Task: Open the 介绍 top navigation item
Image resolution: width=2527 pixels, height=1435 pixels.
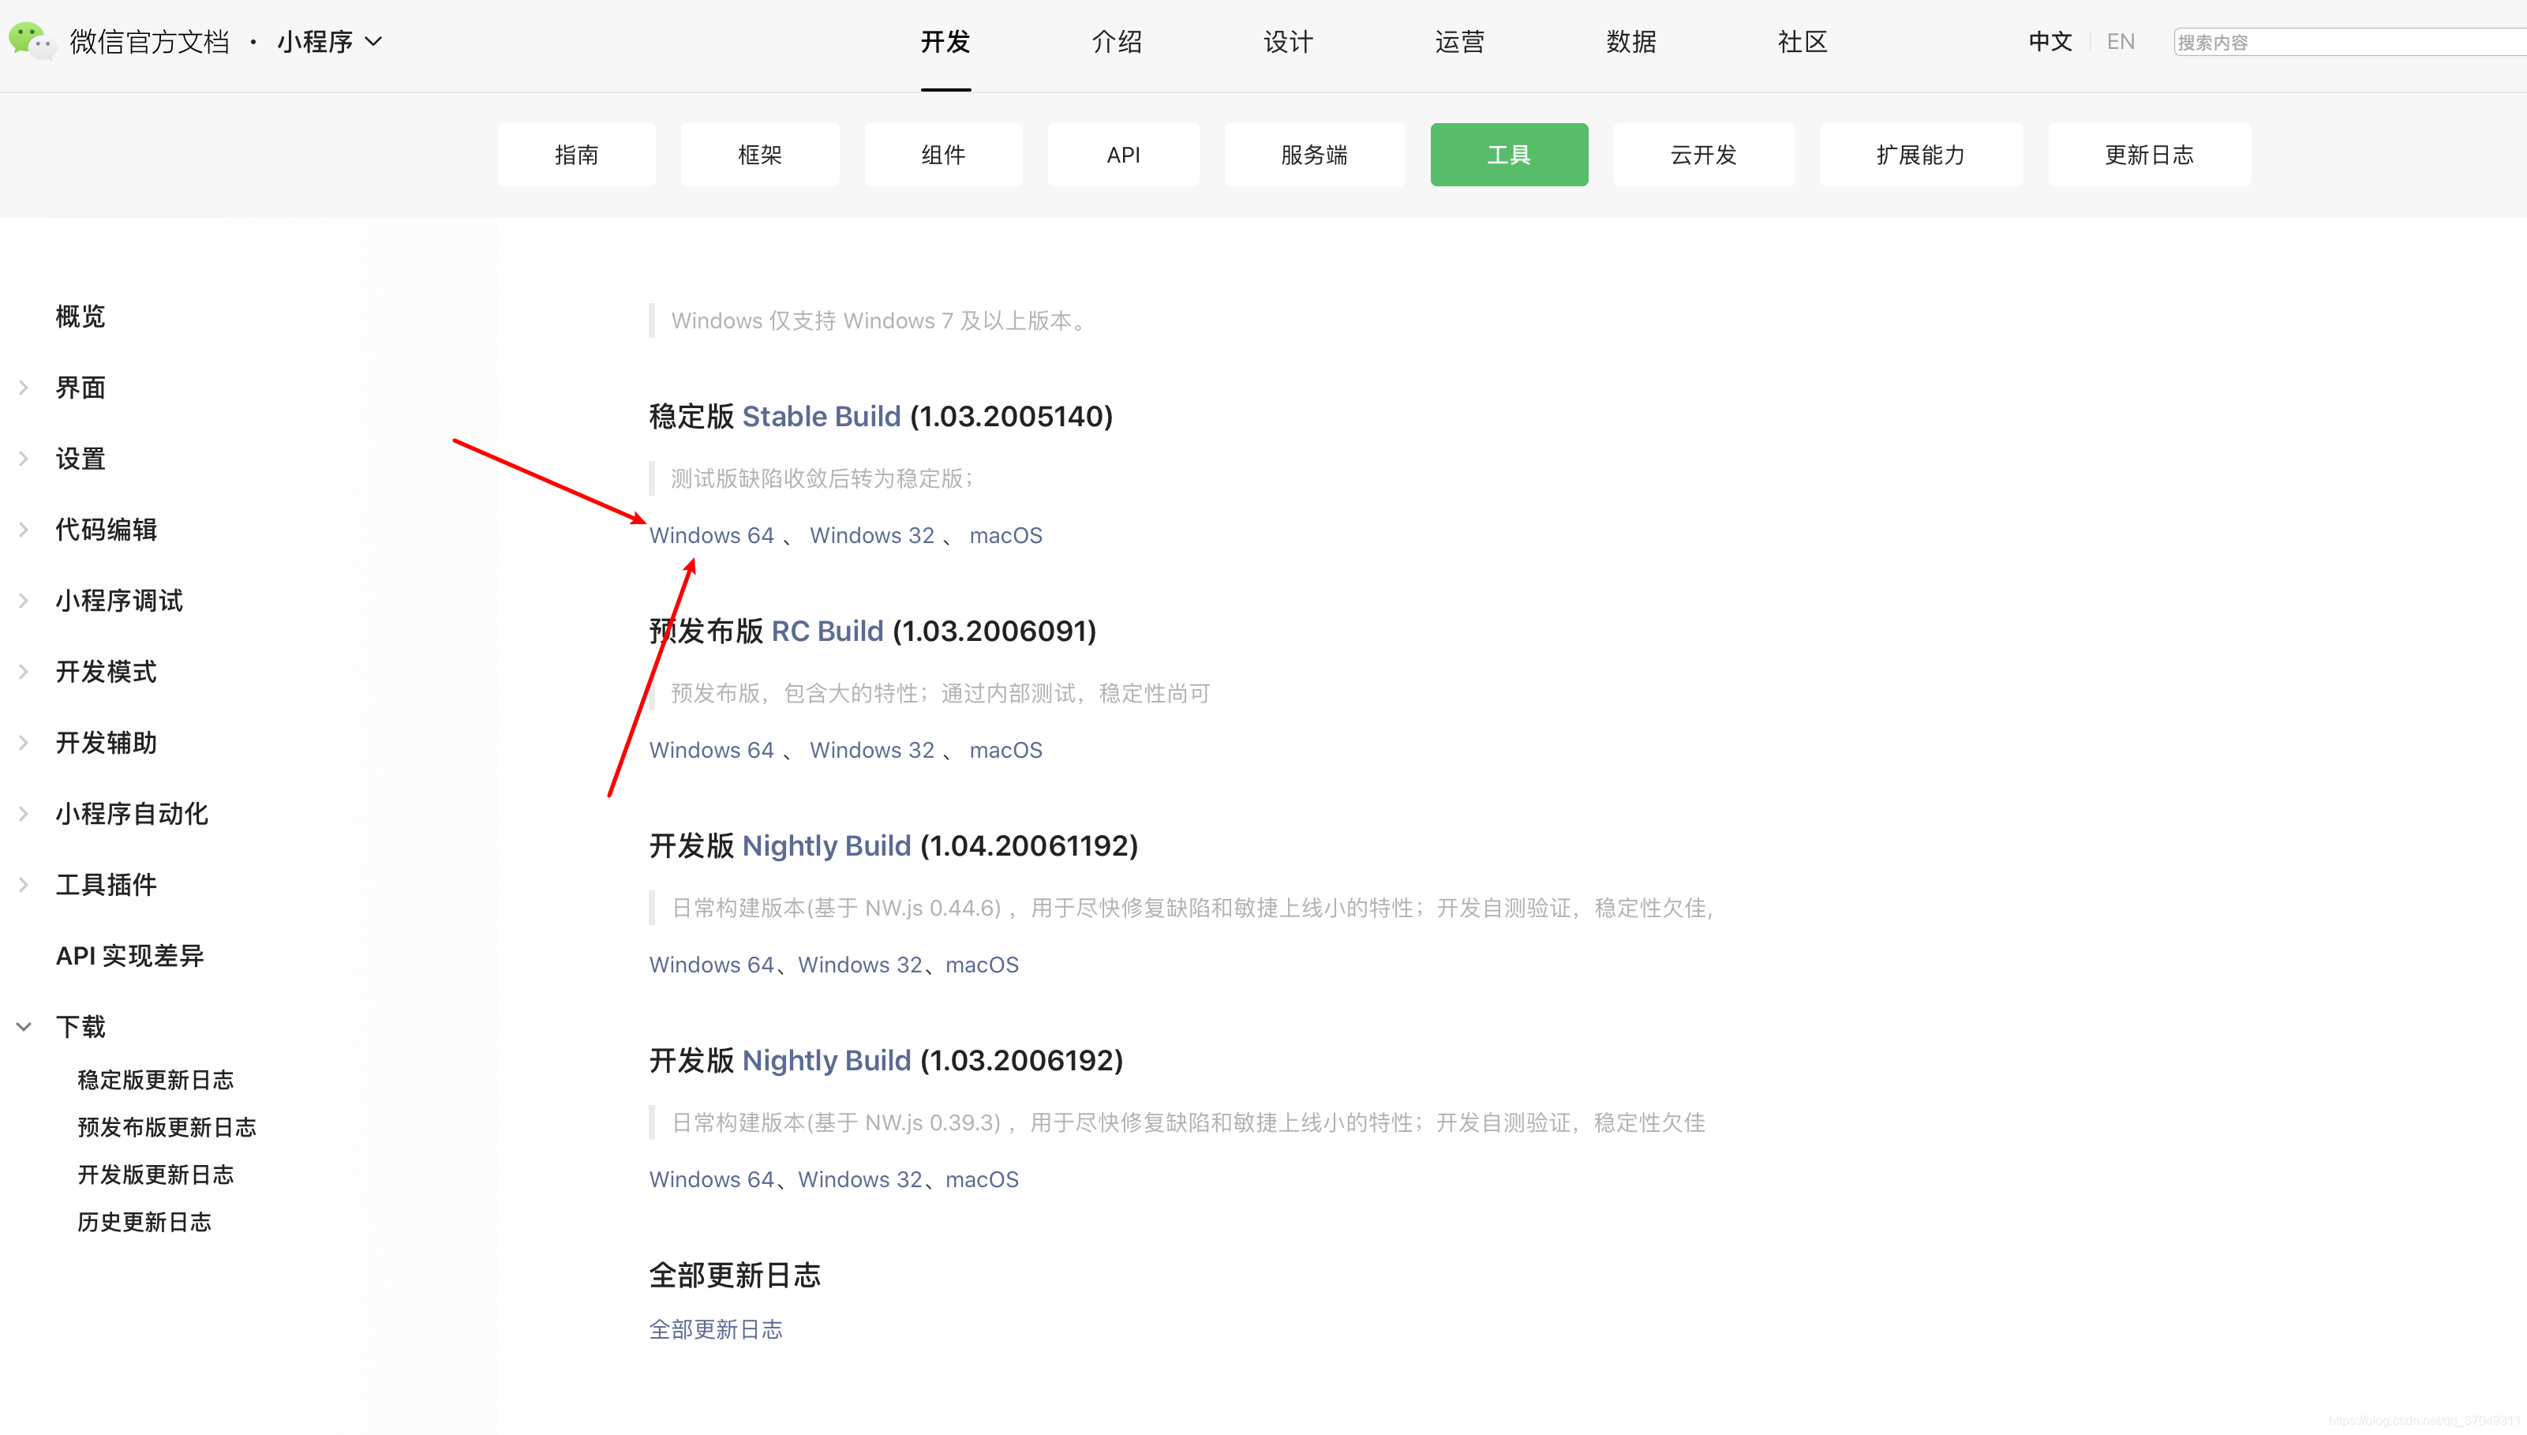Action: click(x=1116, y=41)
